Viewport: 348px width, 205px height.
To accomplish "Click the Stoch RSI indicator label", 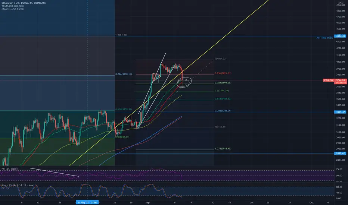I will (x=18, y=185).
